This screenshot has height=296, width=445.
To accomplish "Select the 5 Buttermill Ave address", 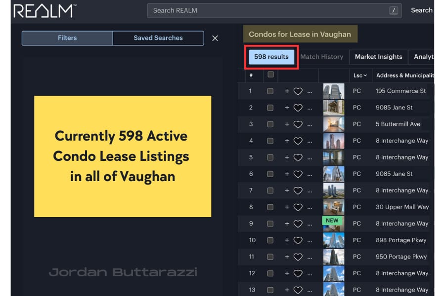I will [x=398, y=124].
